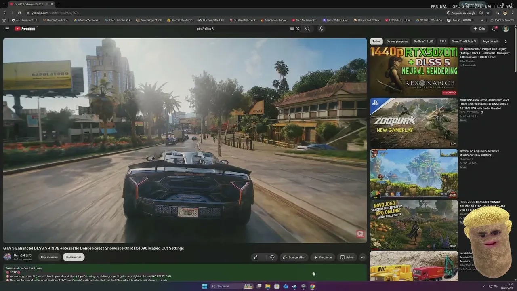Share the video with Compartilhar
Screen dimensions: 517x291
(294, 257)
